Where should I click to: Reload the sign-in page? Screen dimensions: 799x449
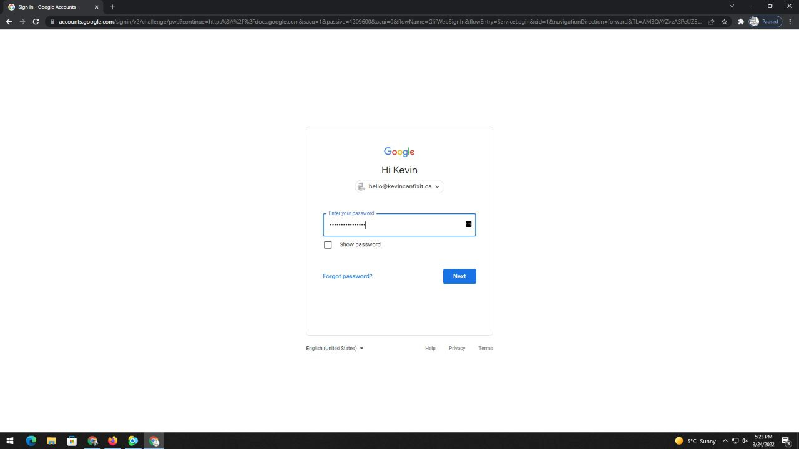click(36, 21)
